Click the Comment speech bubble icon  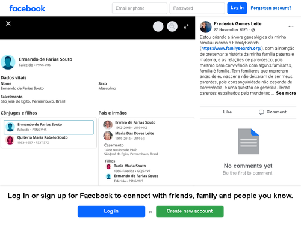click(261, 112)
